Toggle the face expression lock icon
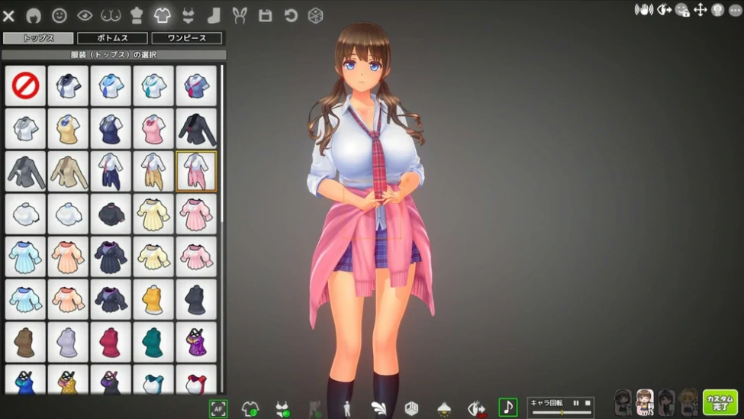Viewport: 744px width, 419px height. pos(682,9)
